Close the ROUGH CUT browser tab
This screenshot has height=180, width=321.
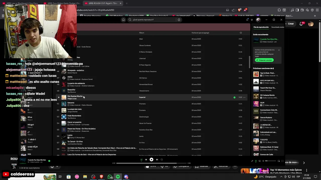point(121,3)
